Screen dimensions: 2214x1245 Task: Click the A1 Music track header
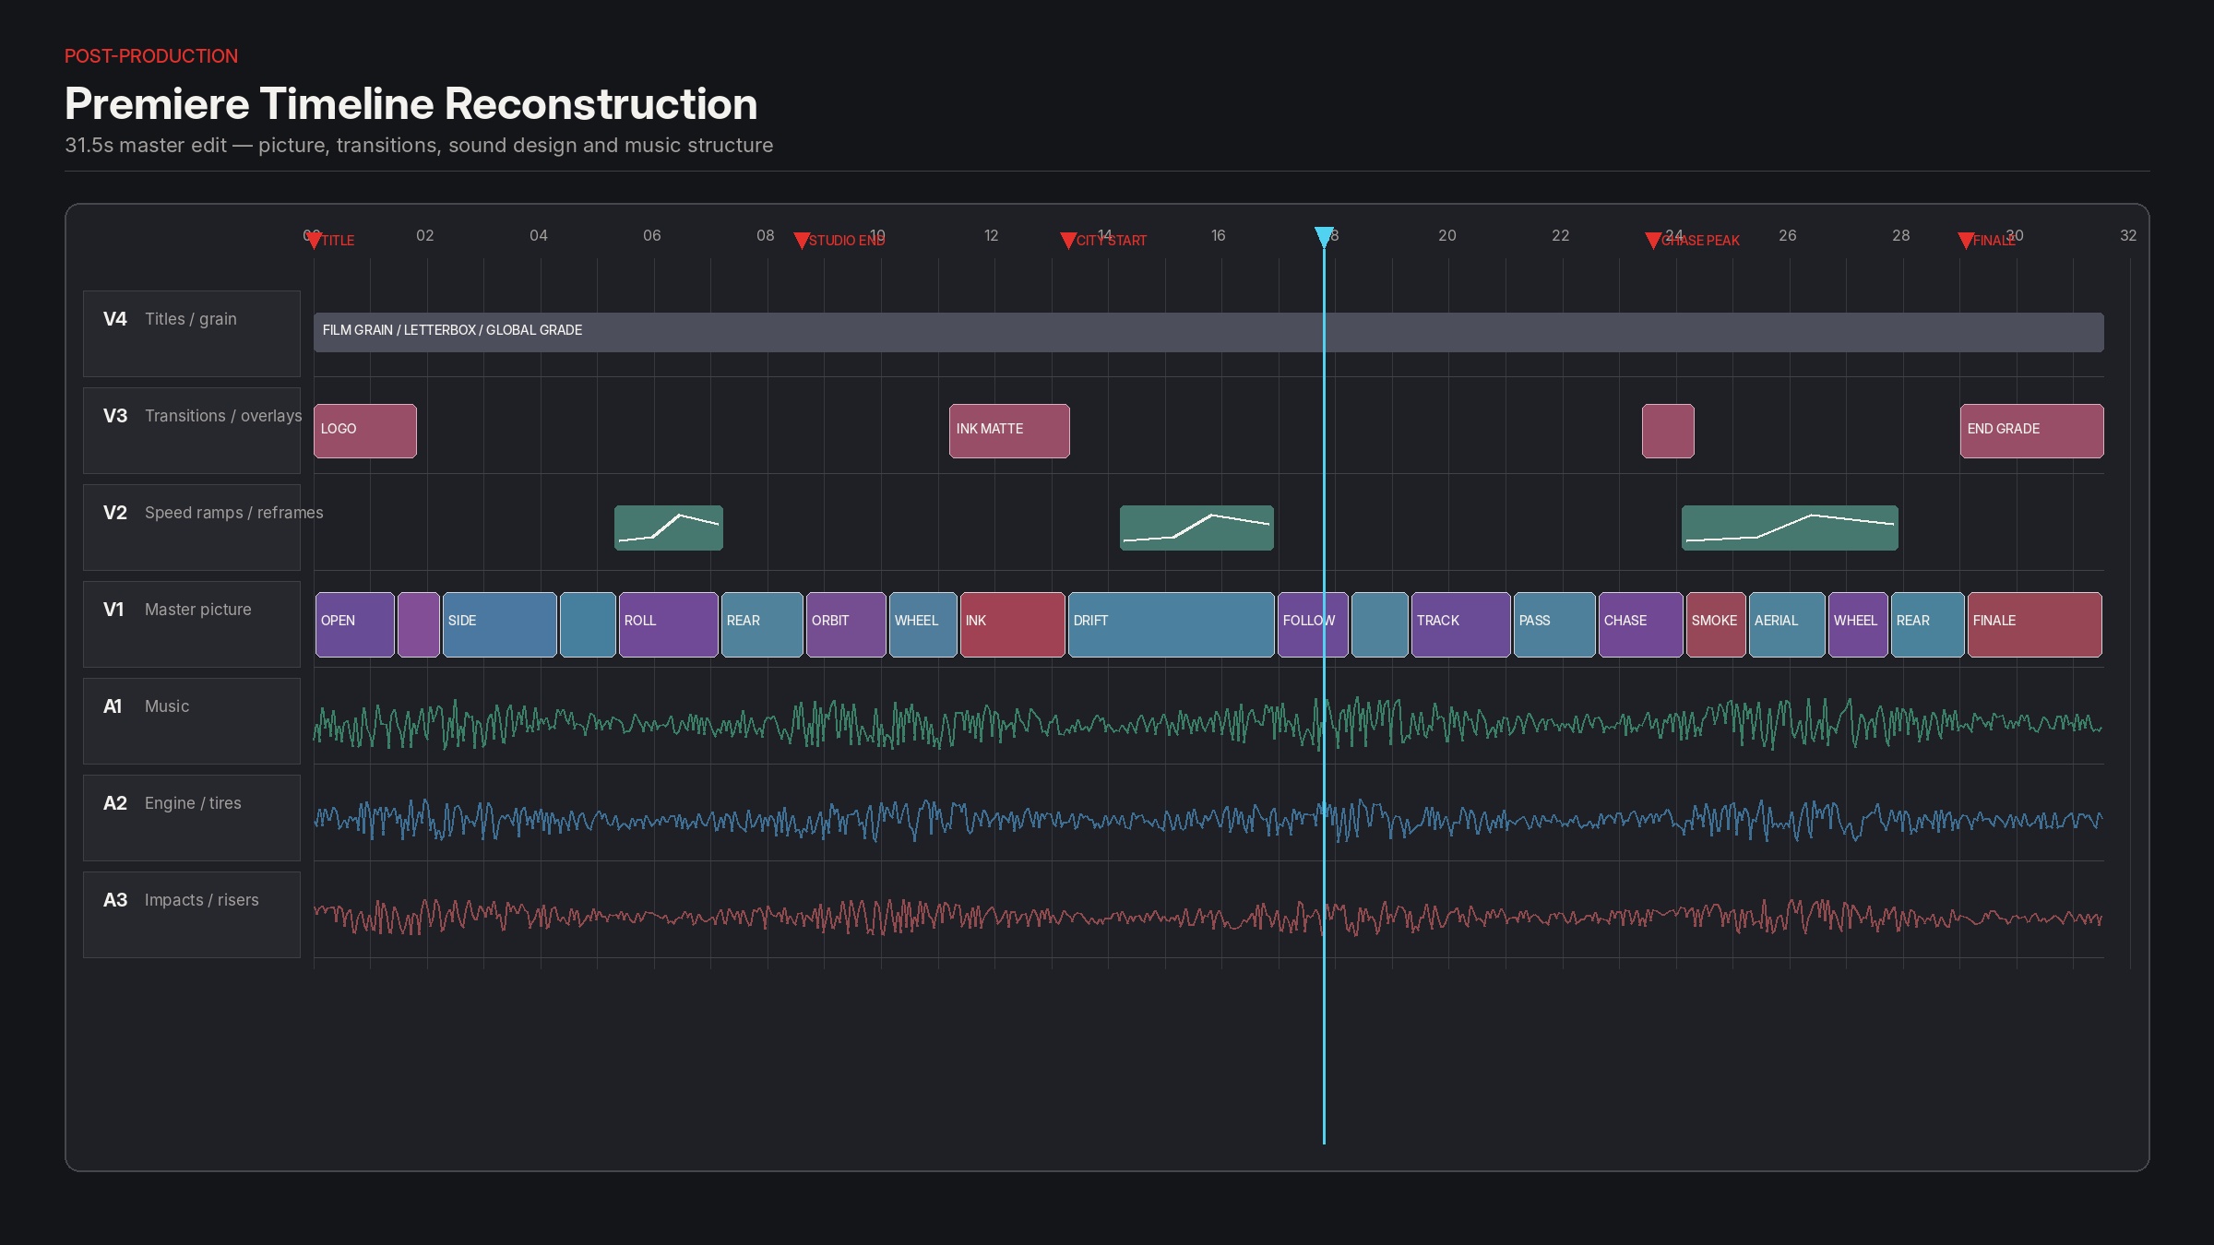[x=192, y=721]
